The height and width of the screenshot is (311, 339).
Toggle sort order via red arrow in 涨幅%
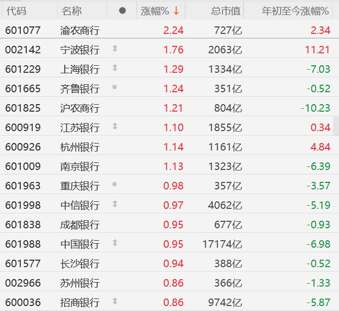[x=176, y=10]
